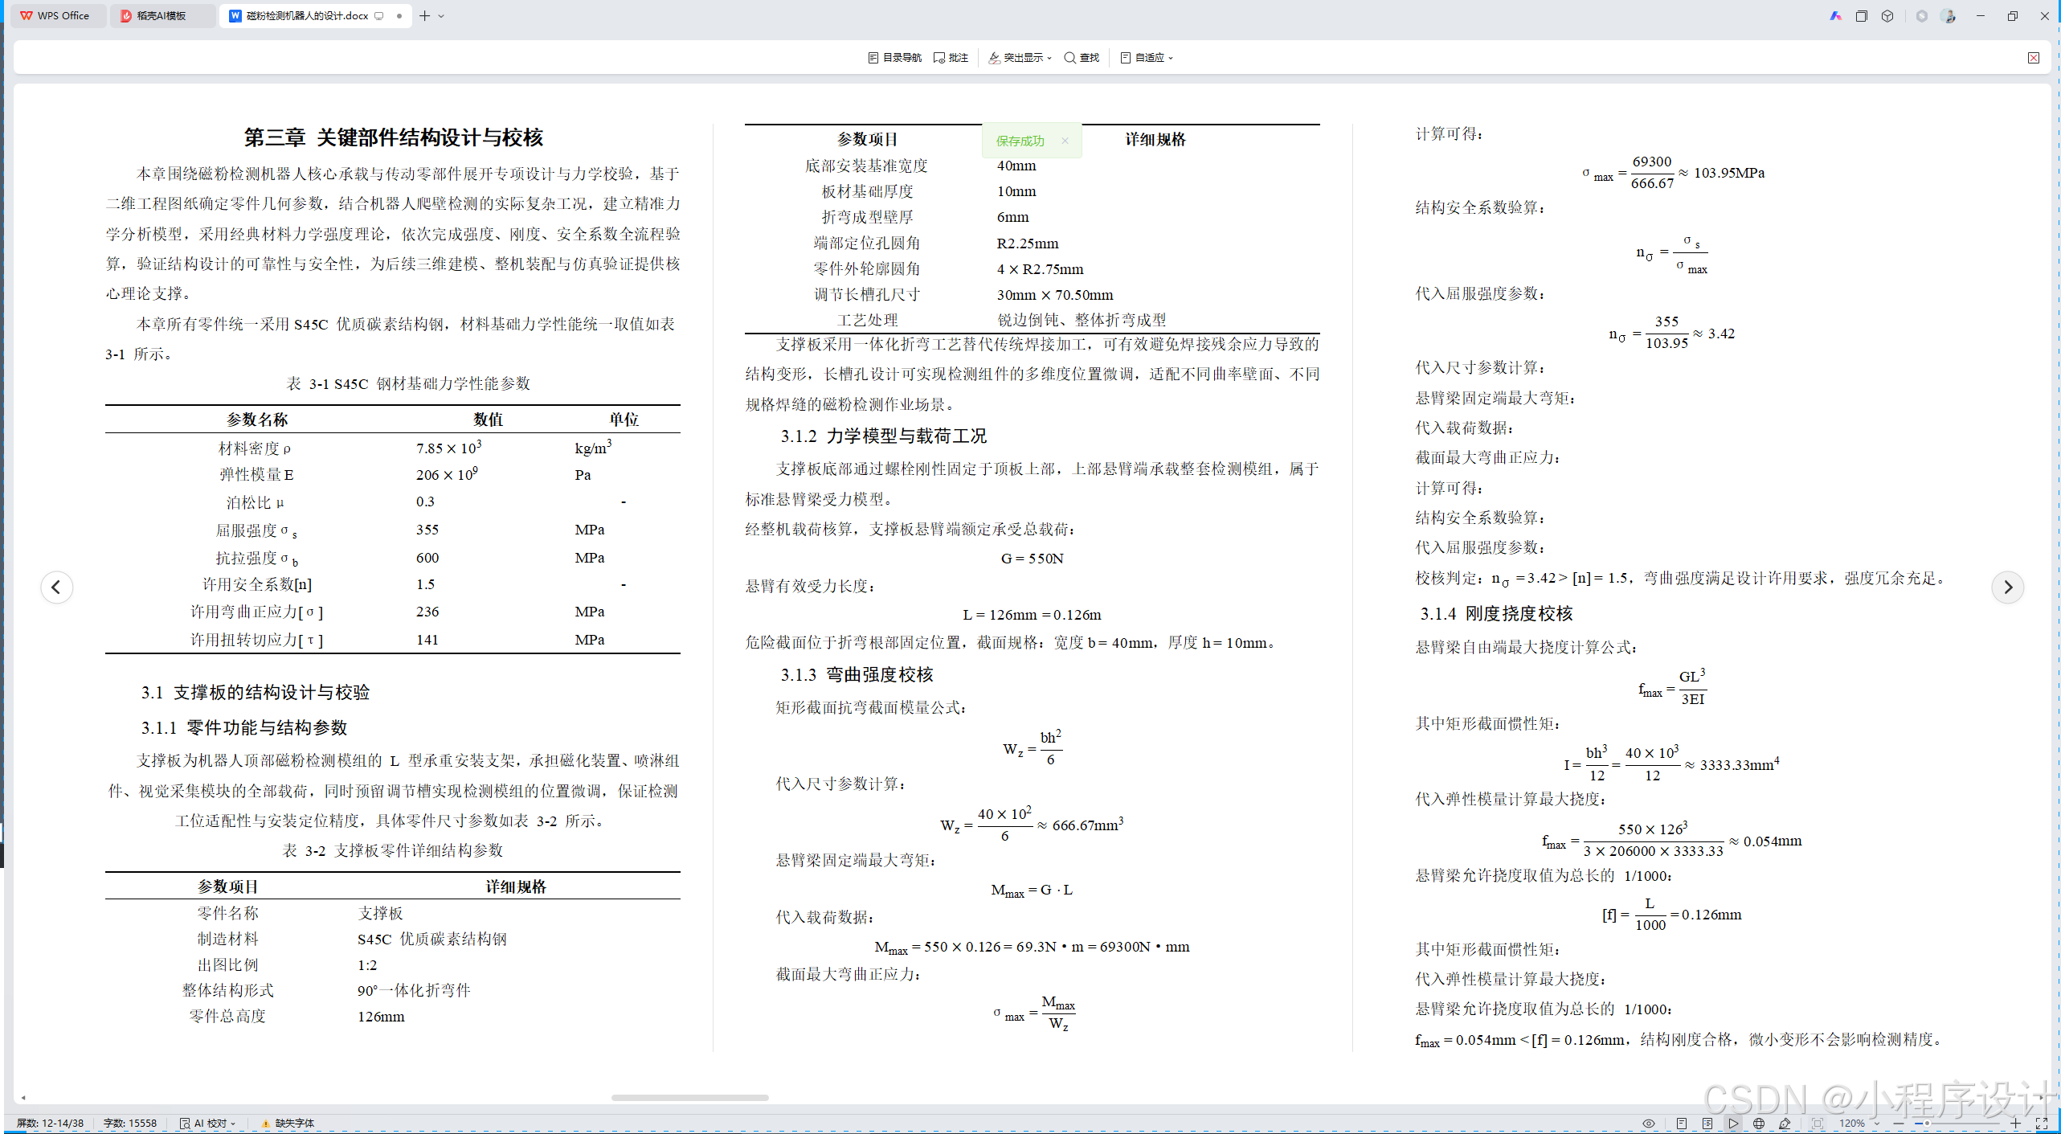Click the table cell 弹性模量 E

[256, 474]
